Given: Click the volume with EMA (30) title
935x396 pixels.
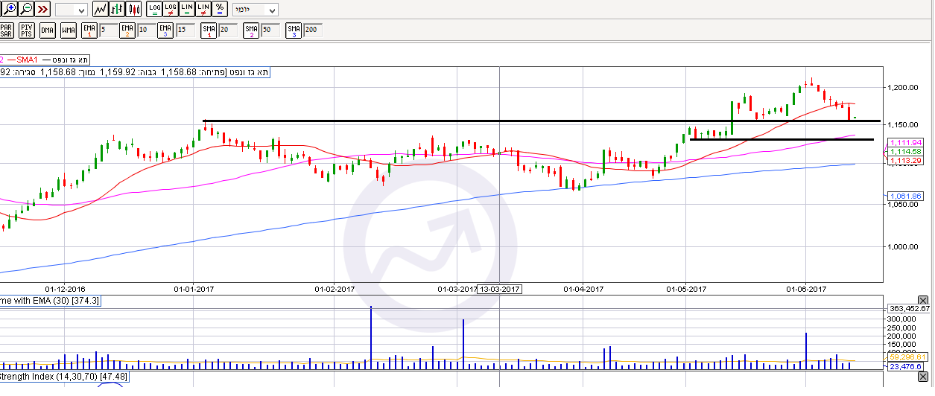Looking at the screenshot, I should (x=51, y=301).
